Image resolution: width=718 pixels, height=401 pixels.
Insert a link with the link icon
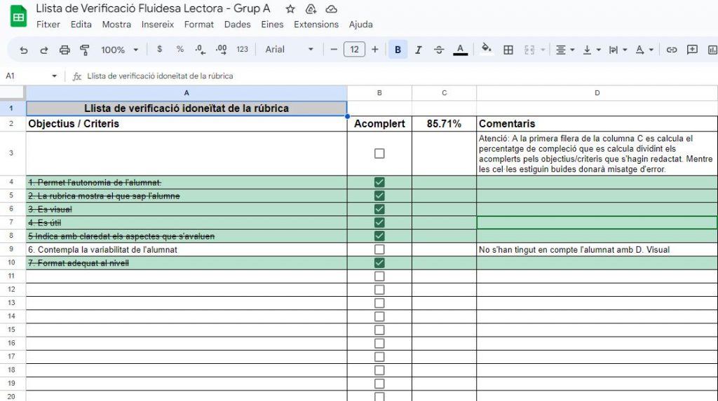(x=672, y=50)
